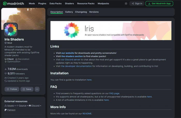Image resolution: width=181 pixels, height=118 pixels.
Task: Open the Plugins section
Action: (x=42, y=4)
